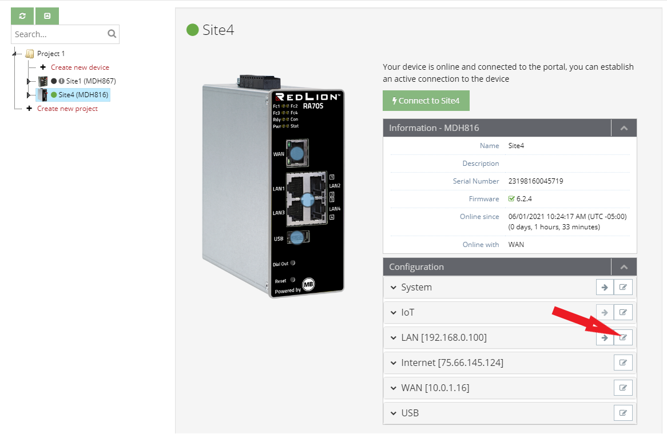Click the edit icon in the USB row
The image size is (667, 434).
pyautogui.click(x=623, y=413)
